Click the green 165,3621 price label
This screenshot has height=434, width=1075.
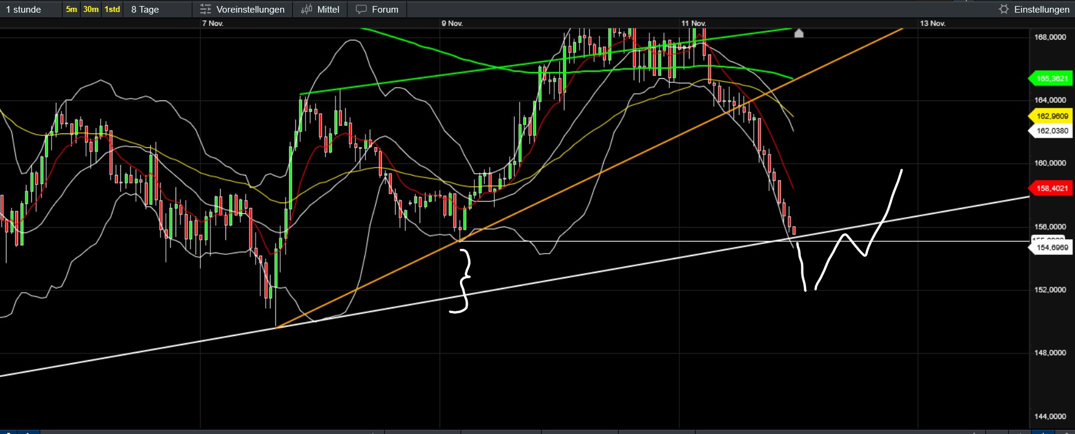pyautogui.click(x=1052, y=79)
